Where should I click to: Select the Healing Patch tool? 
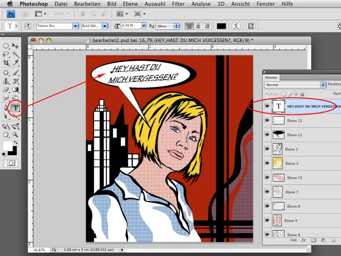coord(6,73)
